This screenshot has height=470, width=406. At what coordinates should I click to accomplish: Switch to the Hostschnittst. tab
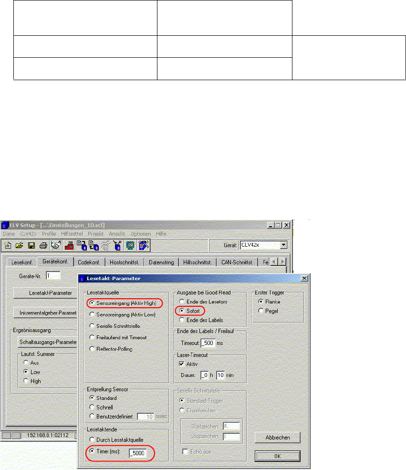125,262
